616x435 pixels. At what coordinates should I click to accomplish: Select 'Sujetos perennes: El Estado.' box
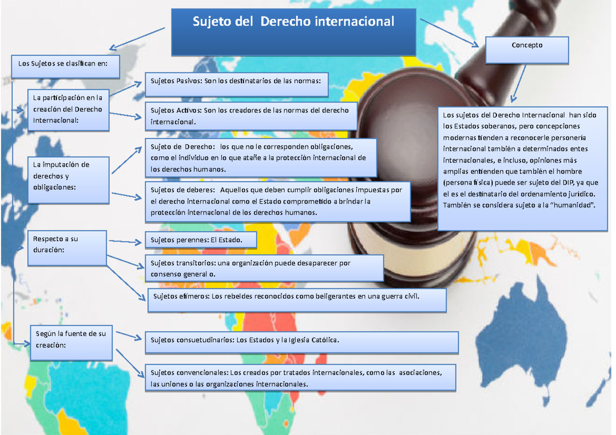(200, 240)
